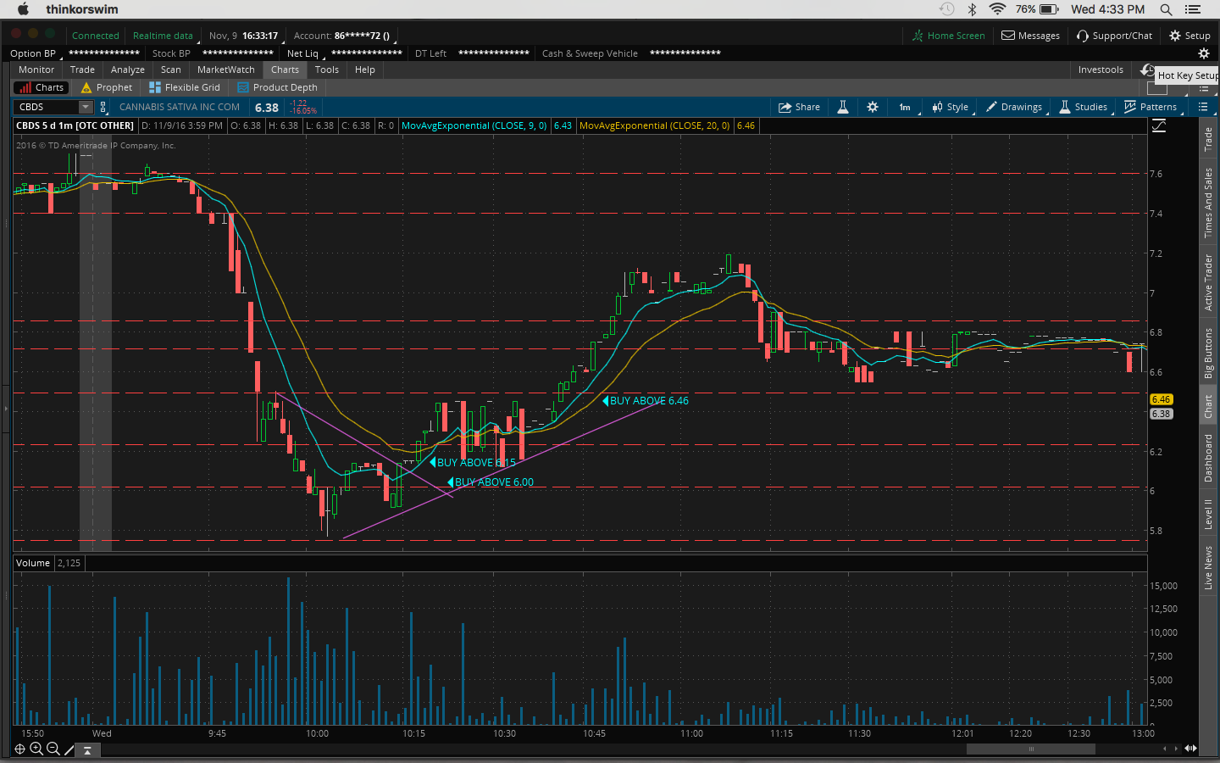This screenshot has width=1220, height=763.
Task: Click the zoom out magnifier icon
Action: (53, 749)
